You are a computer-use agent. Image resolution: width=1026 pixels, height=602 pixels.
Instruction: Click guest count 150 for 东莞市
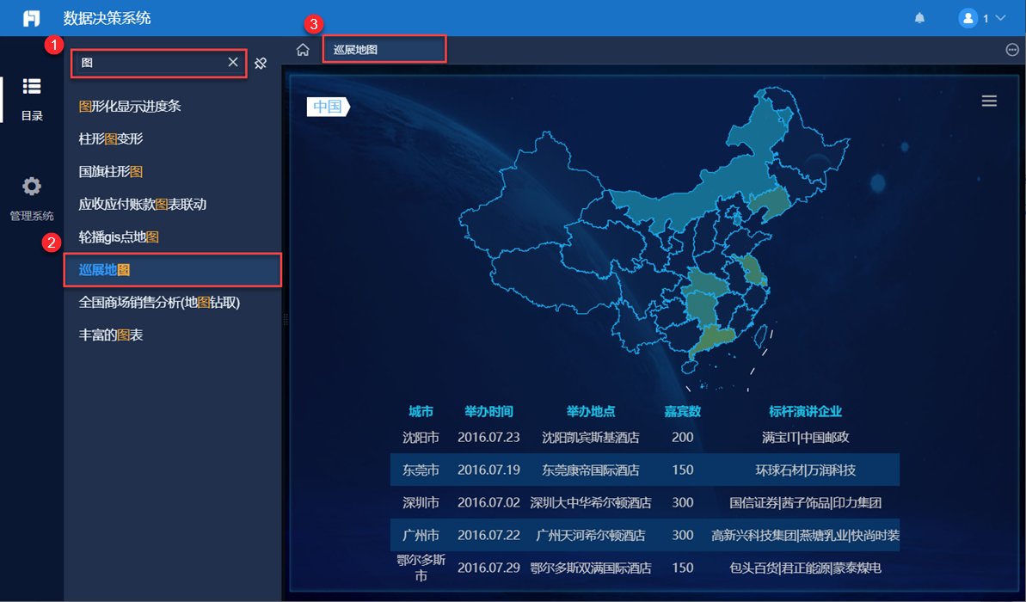[683, 470]
